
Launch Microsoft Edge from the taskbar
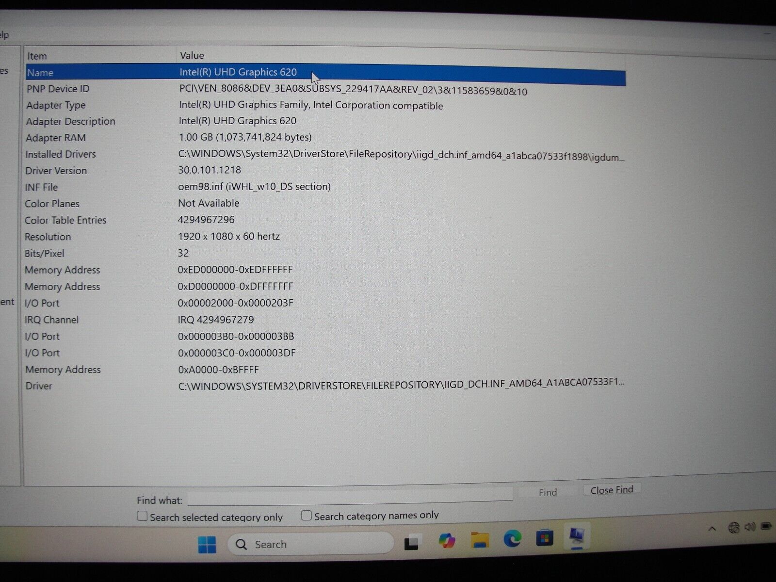[x=512, y=538]
